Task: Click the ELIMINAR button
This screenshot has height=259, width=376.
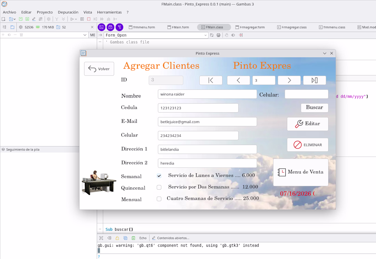Action: 307,145
